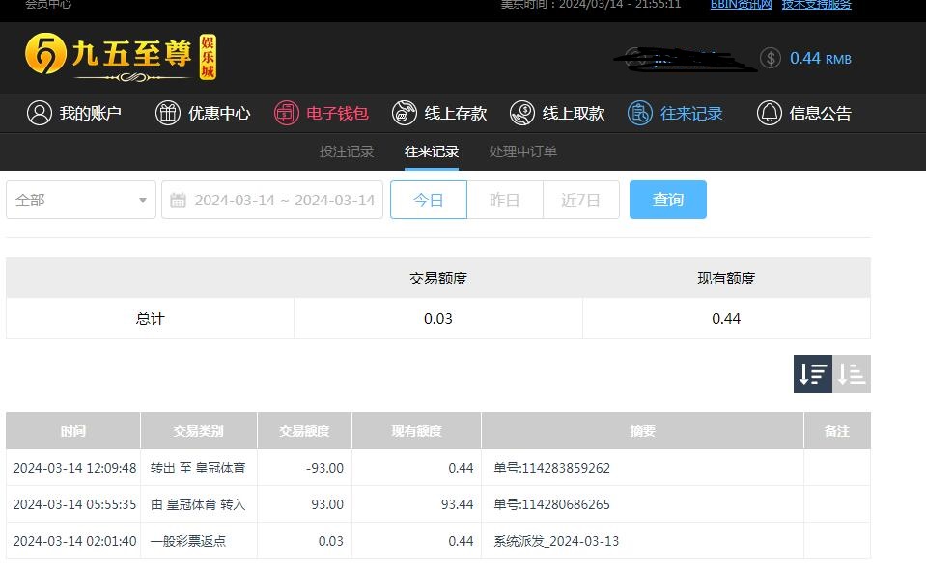Click the My Account person icon

40,113
